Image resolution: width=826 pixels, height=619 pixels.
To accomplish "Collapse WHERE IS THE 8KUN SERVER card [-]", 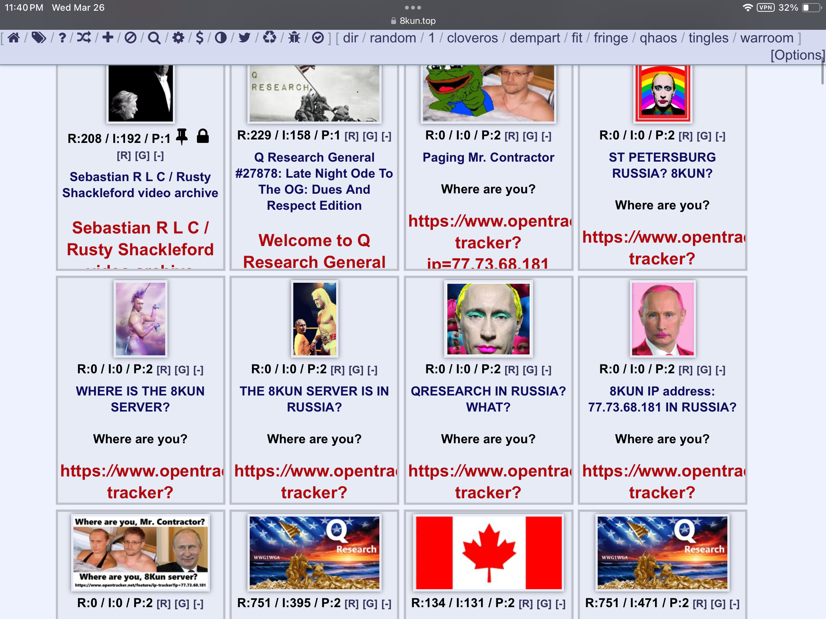I will point(198,370).
